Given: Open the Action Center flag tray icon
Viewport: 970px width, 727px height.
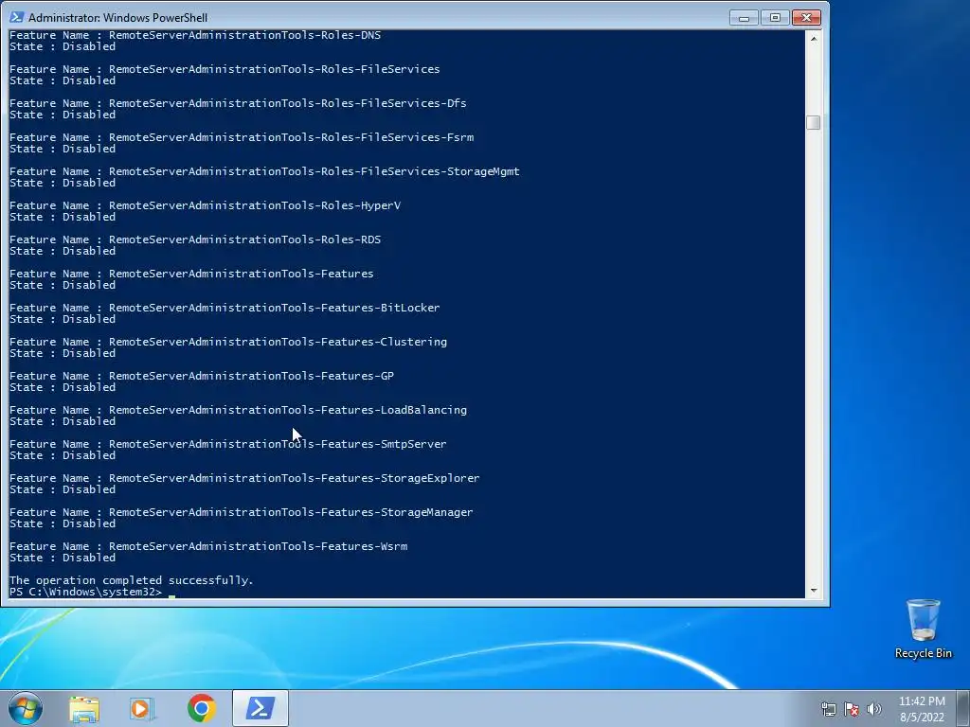Looking at the screenshot, I should coord(852,709).
